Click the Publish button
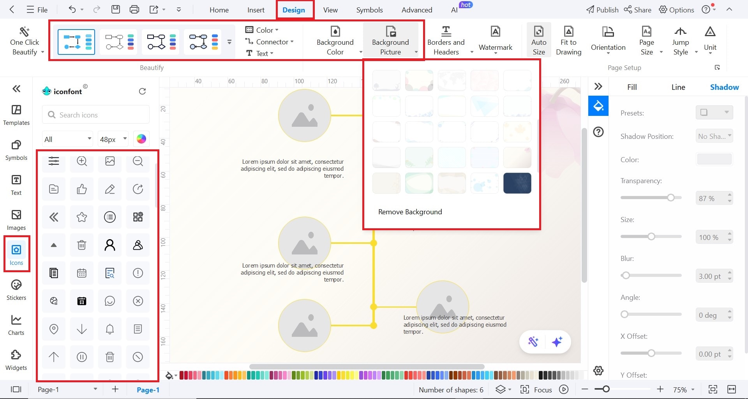 602,10
